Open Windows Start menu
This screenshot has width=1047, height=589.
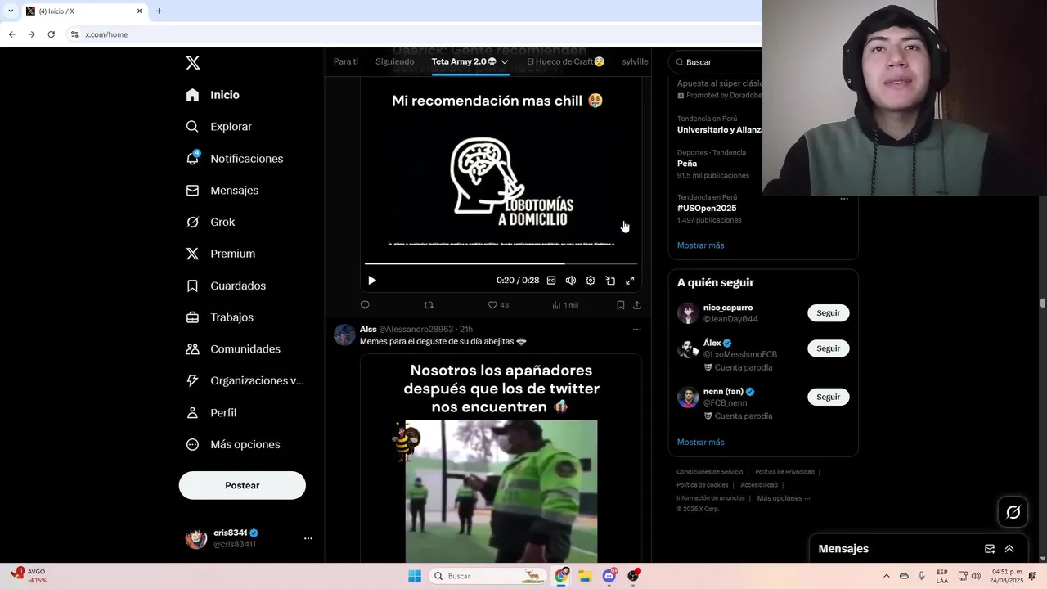pyautogui.click(x=415, y=576)
